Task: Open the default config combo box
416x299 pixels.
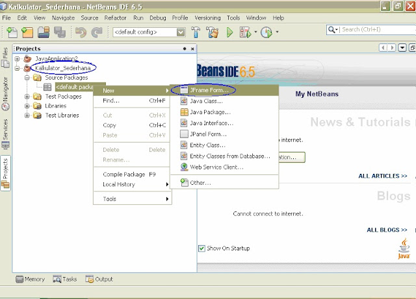Action: (149, 32)
